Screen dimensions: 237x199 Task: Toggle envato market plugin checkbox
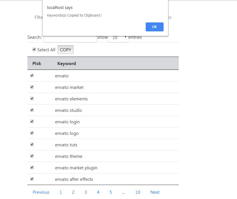coord(32,168)
